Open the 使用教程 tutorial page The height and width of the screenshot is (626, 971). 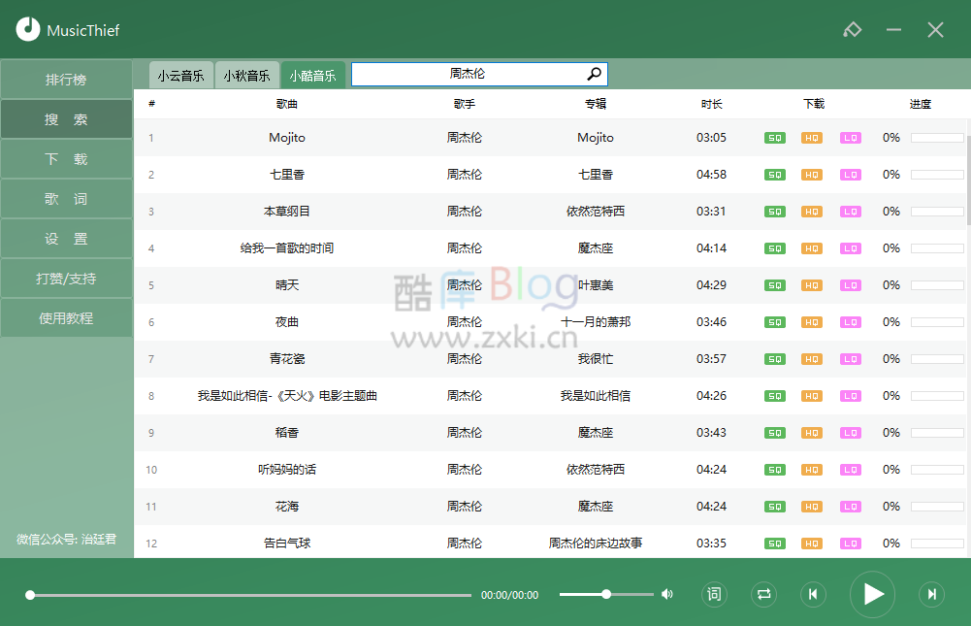tap(66, 317)
